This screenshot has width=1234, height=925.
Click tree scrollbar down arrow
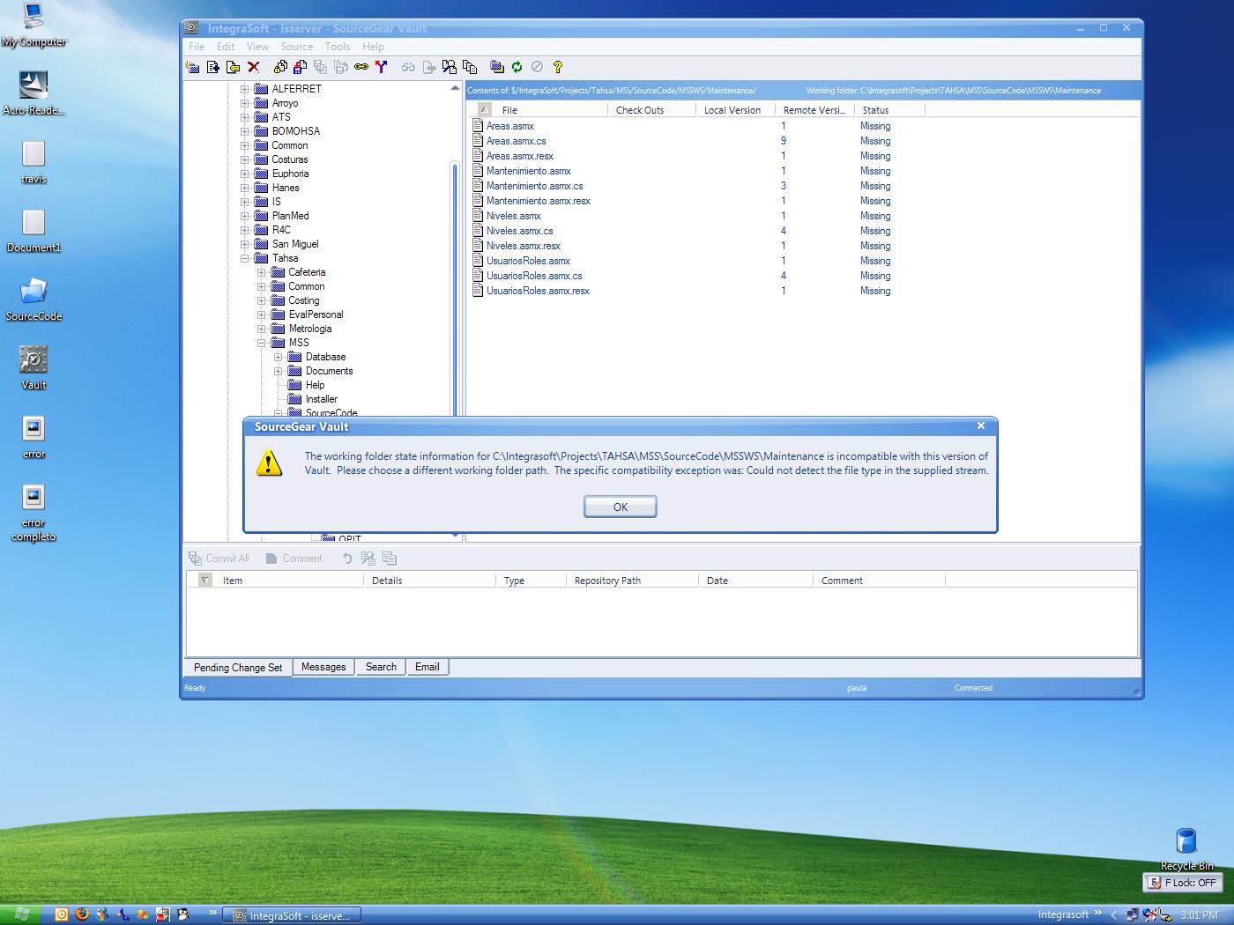point(455,535)
